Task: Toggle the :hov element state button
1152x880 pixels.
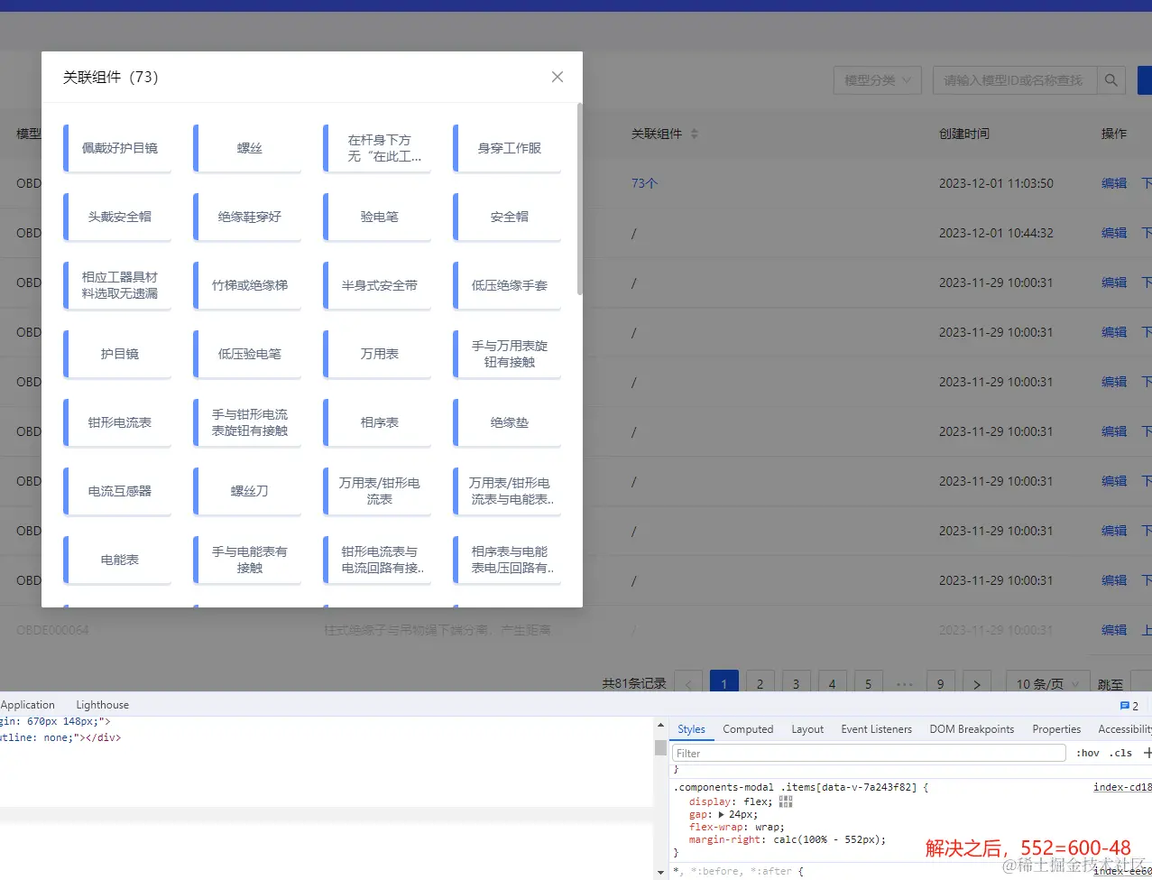Action: pos(1088,753)
